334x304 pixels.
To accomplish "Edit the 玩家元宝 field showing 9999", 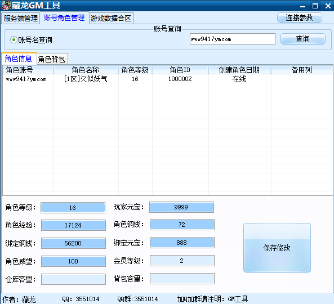I will (181, 207).
